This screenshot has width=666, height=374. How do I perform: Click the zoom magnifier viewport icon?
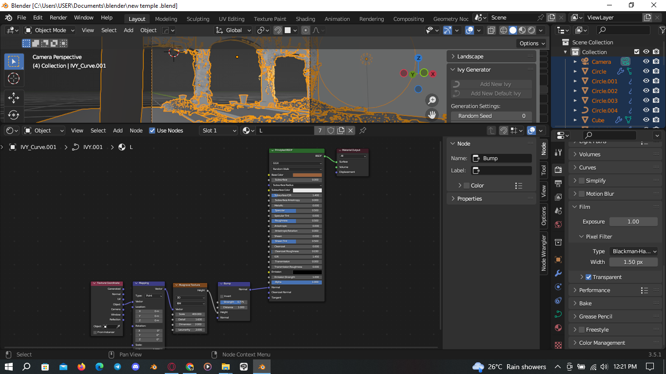(432, 100)
